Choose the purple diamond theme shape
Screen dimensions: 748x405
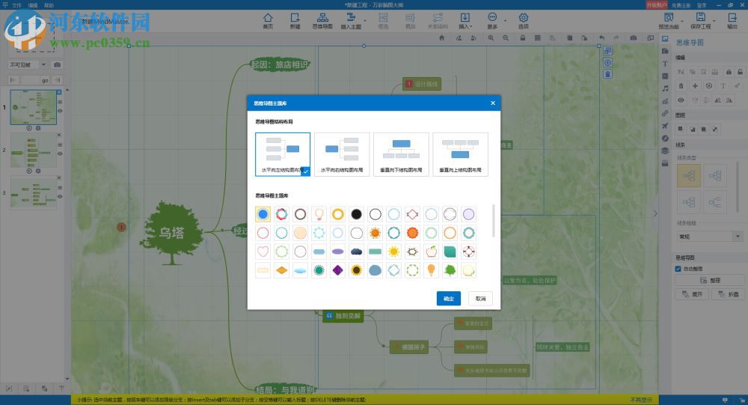pyautogui.click(x=338, y=270)
